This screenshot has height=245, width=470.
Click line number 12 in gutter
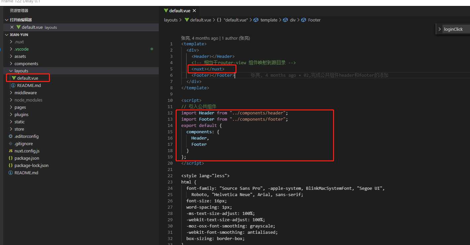(170, 113)
